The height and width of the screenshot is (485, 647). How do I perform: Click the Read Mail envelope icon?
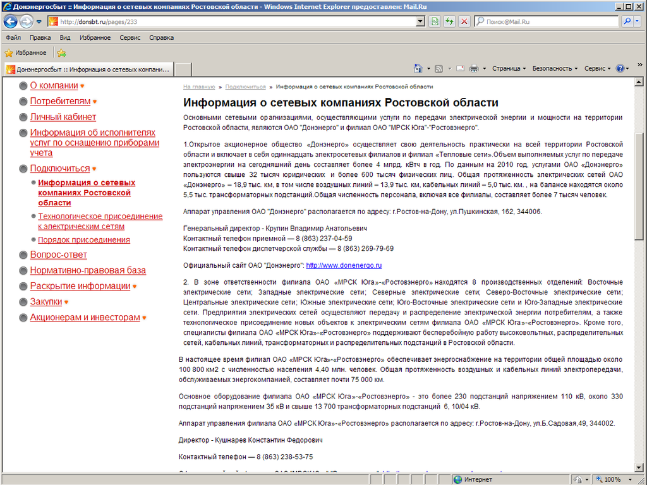(x=461, y=68)
